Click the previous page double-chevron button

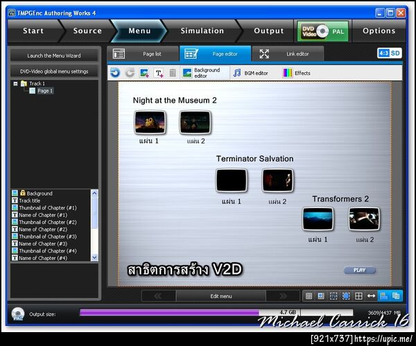tap(158, 296)
